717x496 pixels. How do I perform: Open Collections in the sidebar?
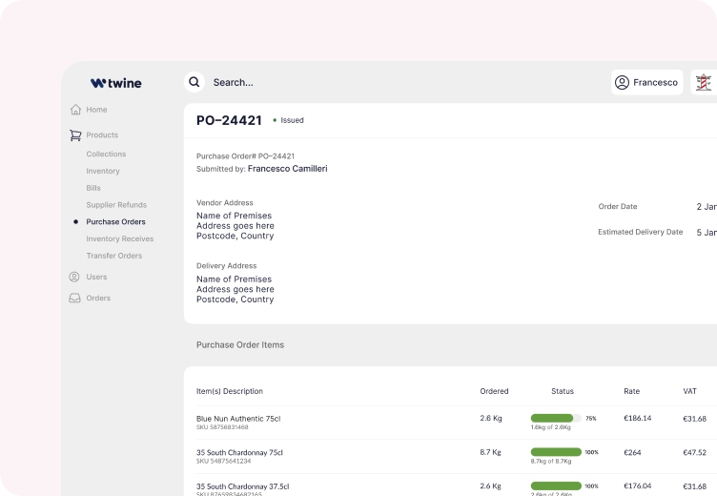[106, 154]
